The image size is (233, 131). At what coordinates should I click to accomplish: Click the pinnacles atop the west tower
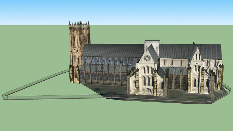point(79,25)
